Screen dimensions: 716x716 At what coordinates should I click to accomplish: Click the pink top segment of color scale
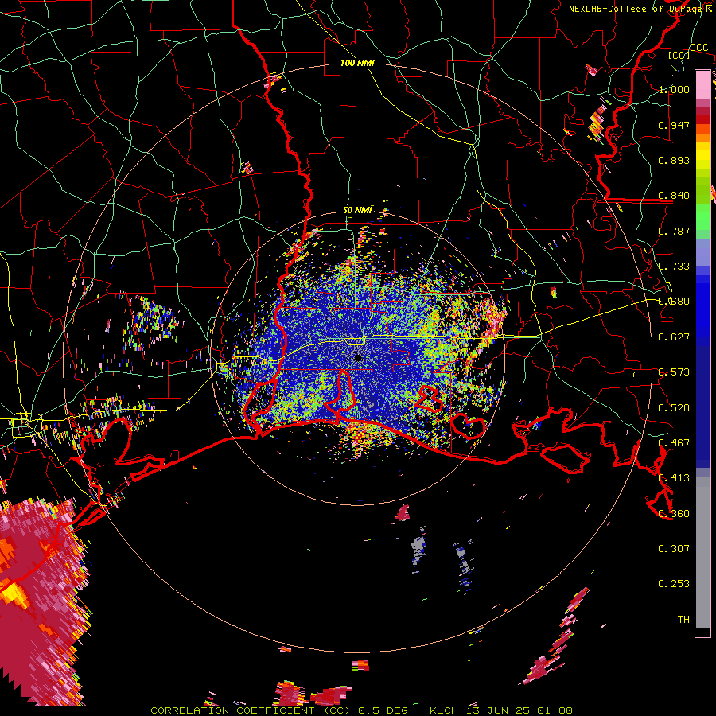coord(702,84)
